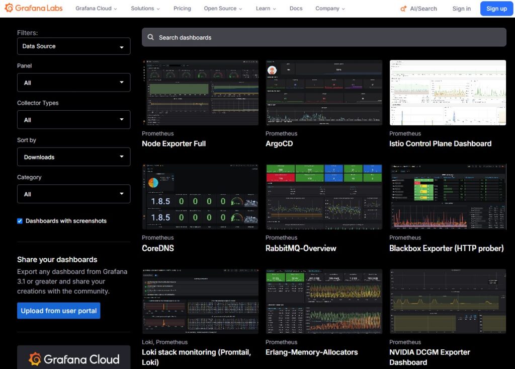Open the NVIDIA DCGM Exporter thumbnail
The width and height of the screenshot is (515, 369).
(448, 301)
